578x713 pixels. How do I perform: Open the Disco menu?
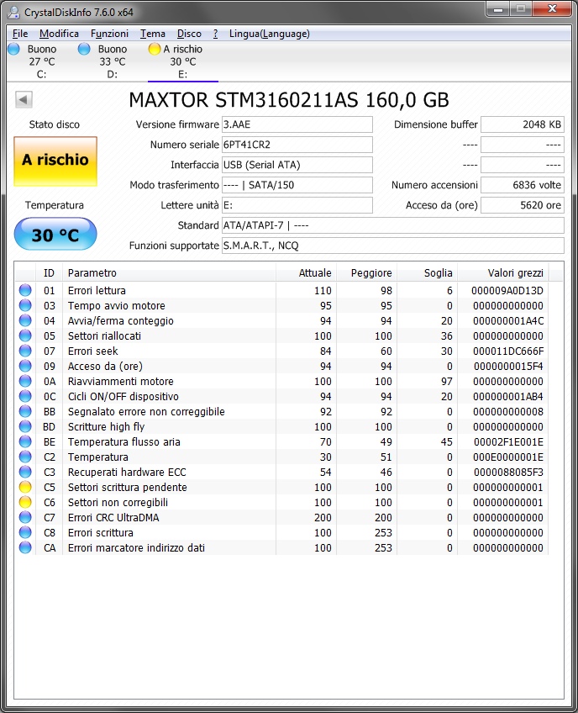(x=189, y=34)
